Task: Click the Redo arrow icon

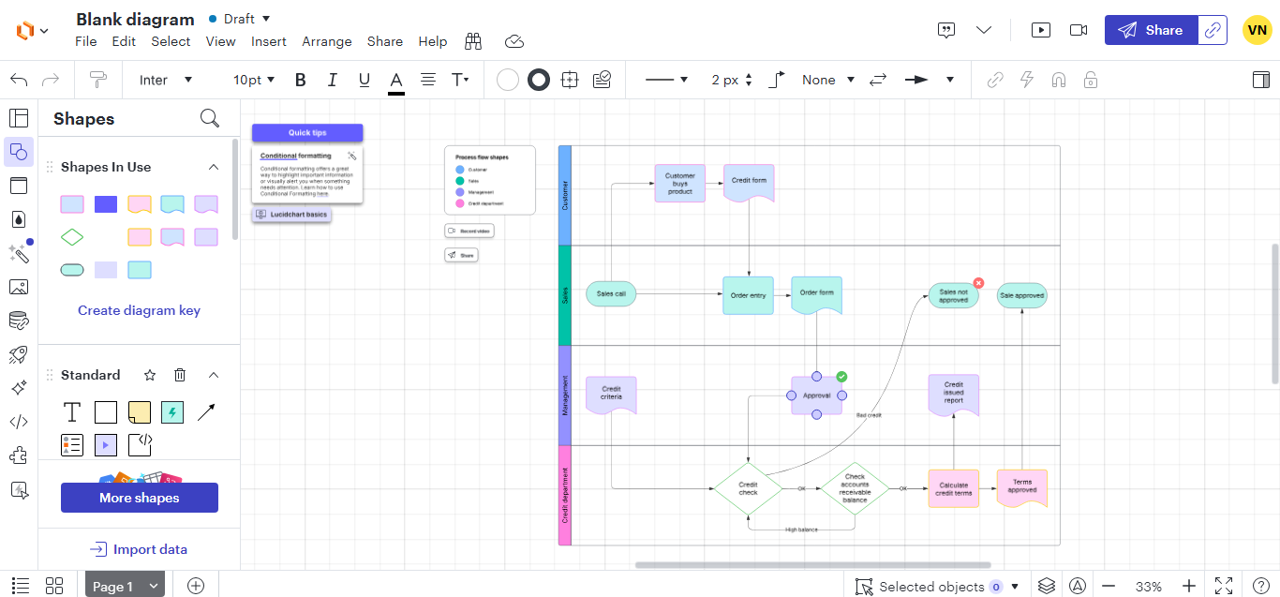Action: (51, 80)
